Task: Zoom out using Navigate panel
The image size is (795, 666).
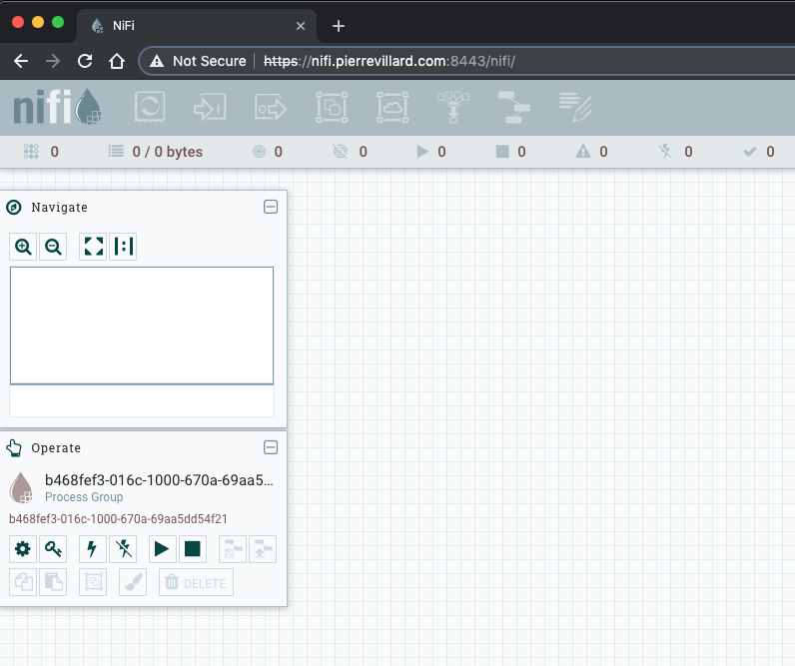Action: pos(53,247)
